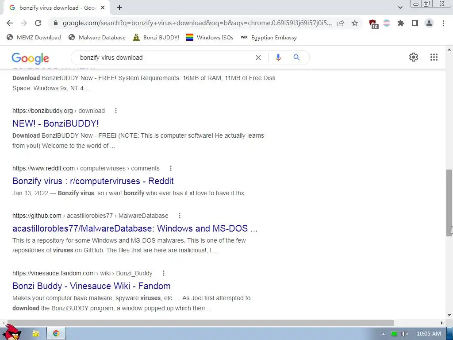Bookmark this page with star icon
Viewport: 453px width, 340px height.
(x=355, y=23)
